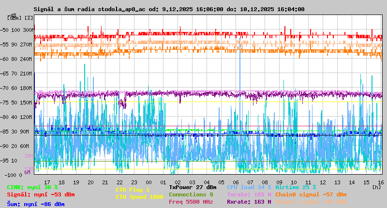Click the 20 hour mark on time axis

coord(90,182)
